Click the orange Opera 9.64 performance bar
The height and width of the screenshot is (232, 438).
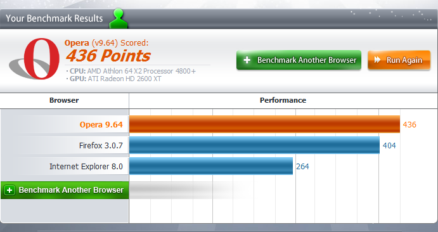[x=264, y=124]
